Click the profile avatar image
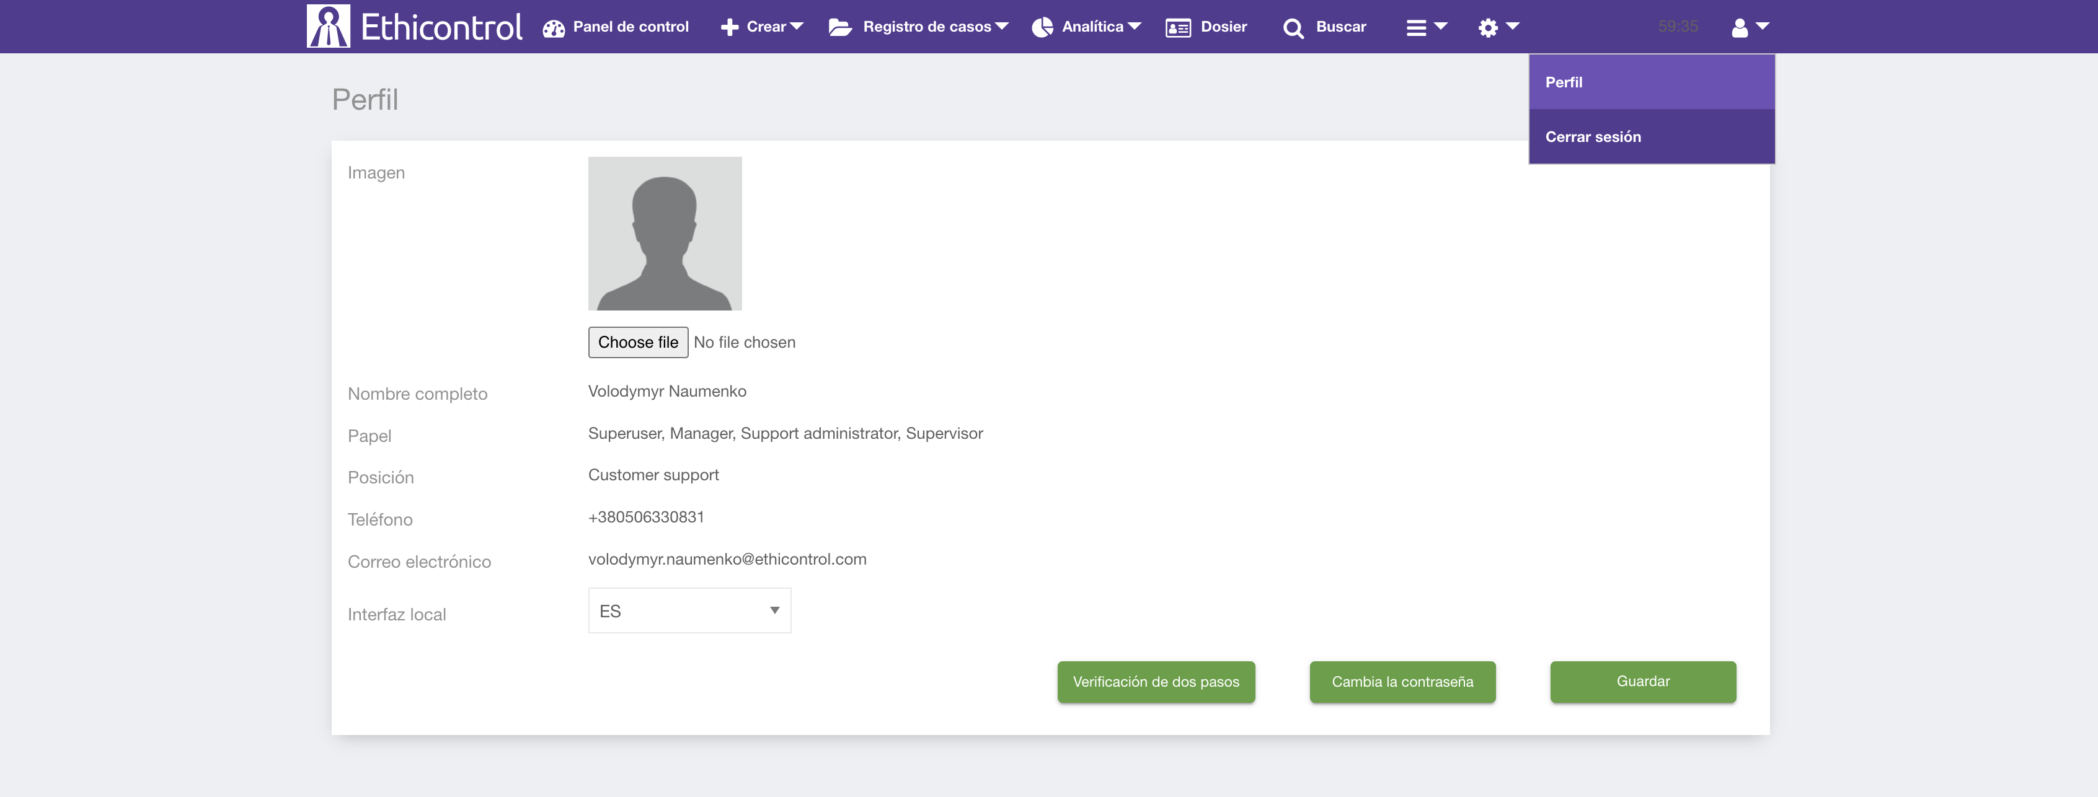The width and height of the screenshot is (2098, 797). [x=665, y=234]
